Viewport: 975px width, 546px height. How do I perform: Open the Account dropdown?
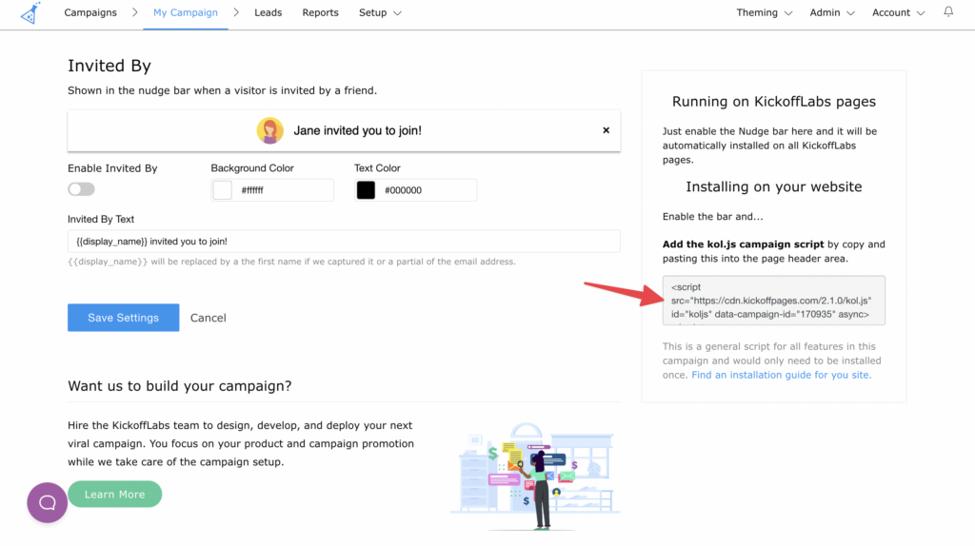898,12
